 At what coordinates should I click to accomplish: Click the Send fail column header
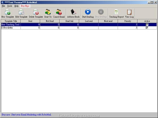69,21
